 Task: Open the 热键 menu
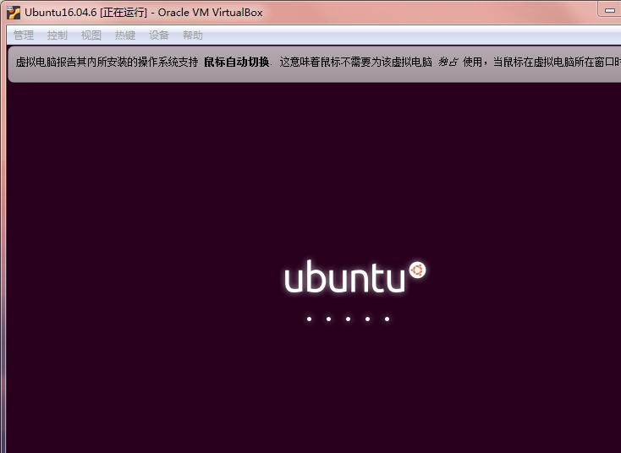125,35
